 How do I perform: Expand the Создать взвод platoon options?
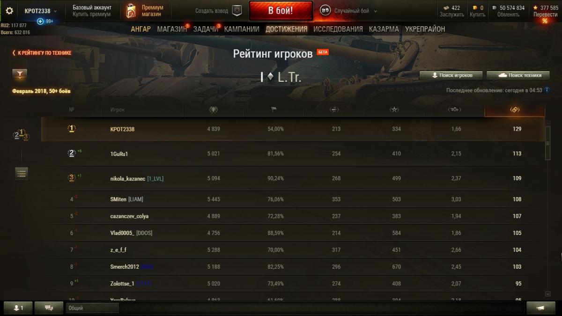219,11
